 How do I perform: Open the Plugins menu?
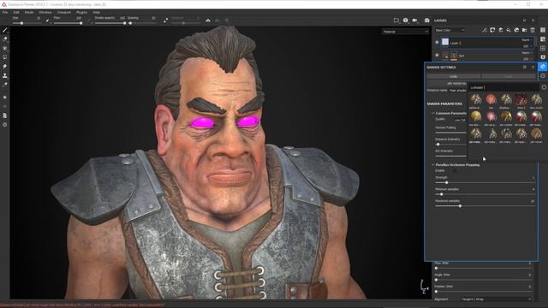point(82,12)
